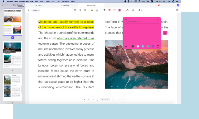Choose the green note color

point(148,46)
